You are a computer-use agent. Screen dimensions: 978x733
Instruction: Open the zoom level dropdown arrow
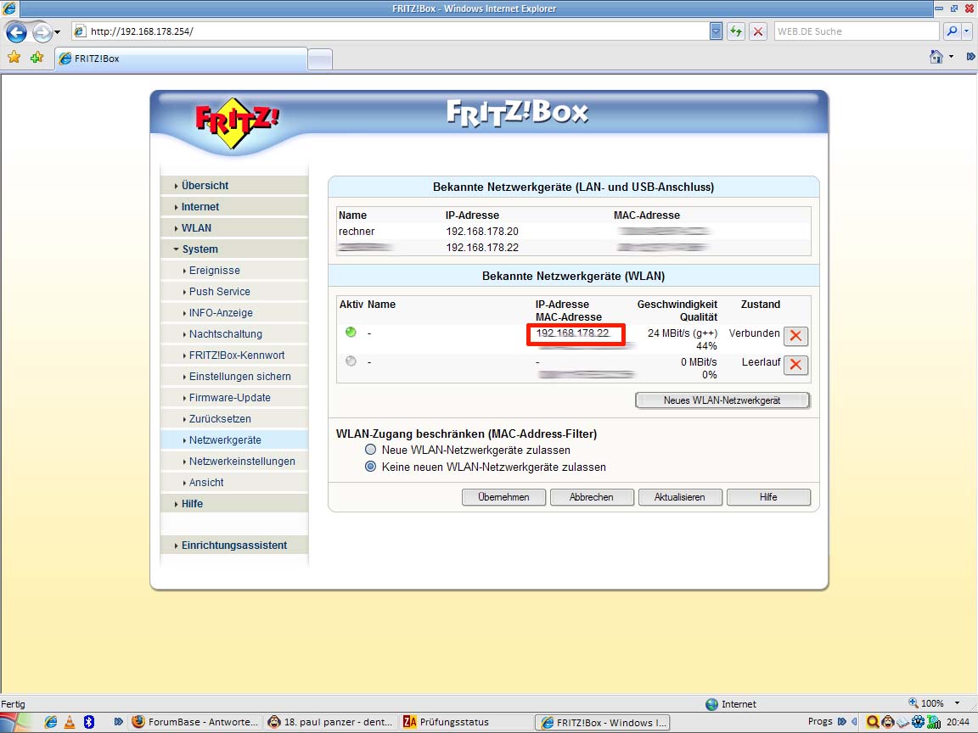tap(957, 703)
